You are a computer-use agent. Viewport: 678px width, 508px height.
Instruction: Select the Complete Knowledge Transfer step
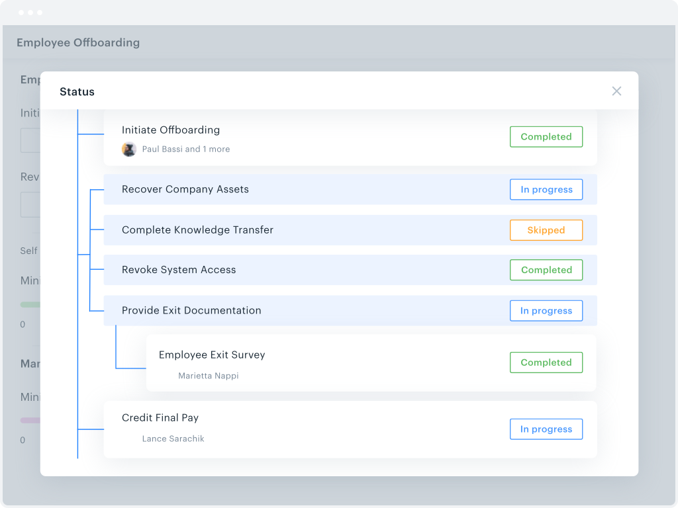click(197, 230)
